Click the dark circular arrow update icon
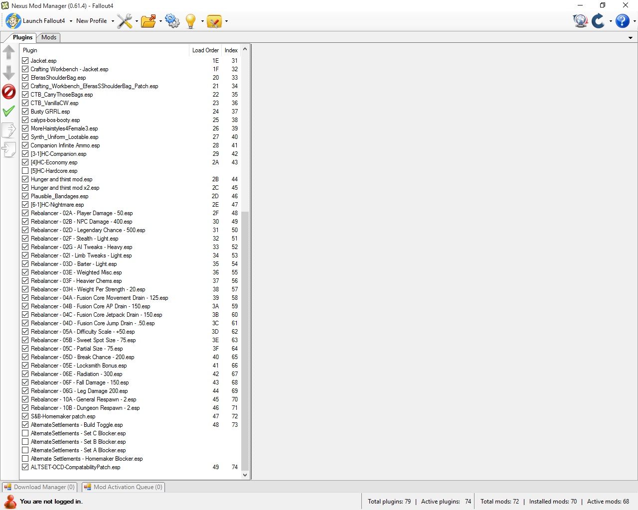Image resolution: width=638 pixels, height=510 pixels. [x=598, y=21]
